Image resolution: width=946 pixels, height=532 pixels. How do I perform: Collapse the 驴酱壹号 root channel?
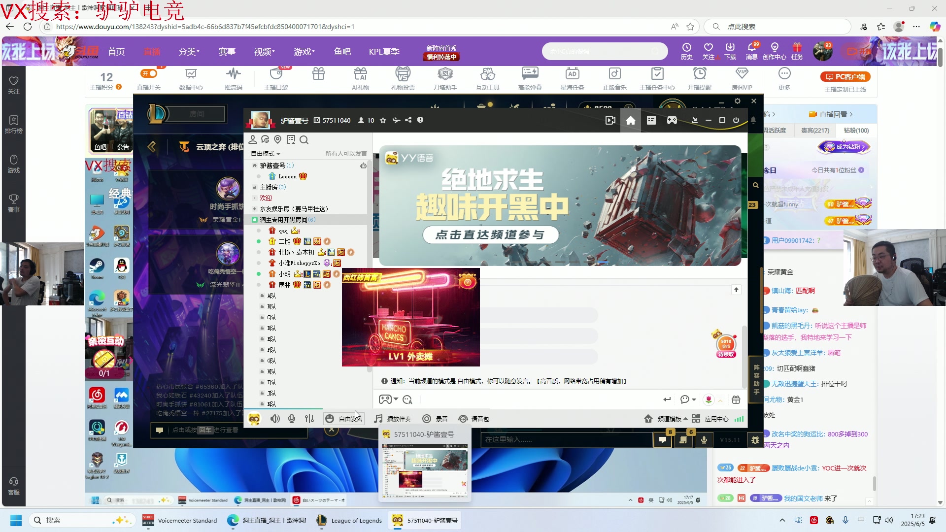[255, 166]
